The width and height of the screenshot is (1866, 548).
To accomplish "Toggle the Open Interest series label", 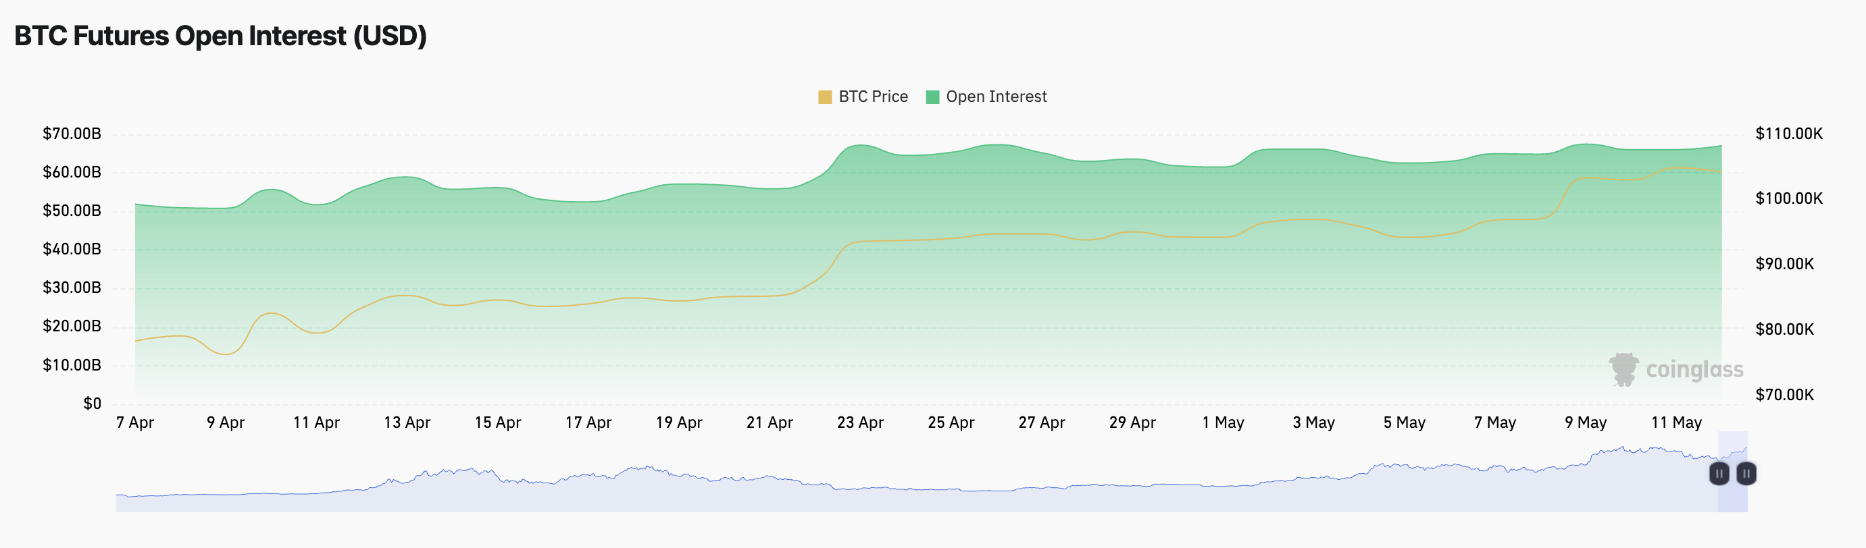I will point(996,97).
